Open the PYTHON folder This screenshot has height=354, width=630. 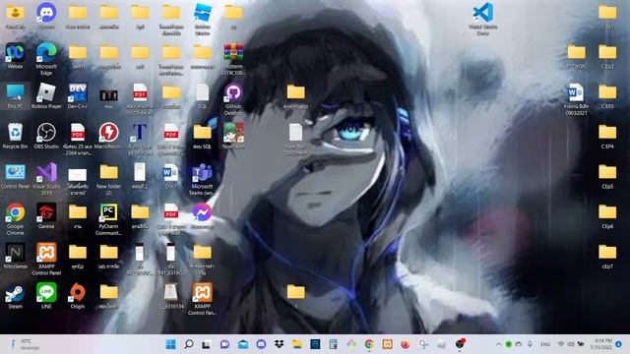tap(576, 56)
